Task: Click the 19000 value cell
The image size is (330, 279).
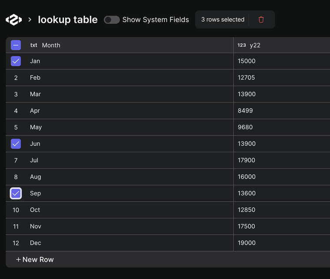Action: tap(282, 243)
